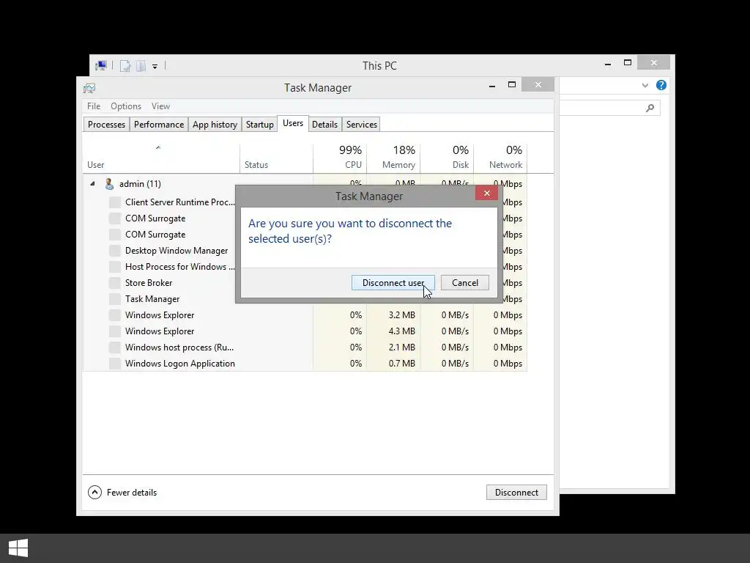750x563 pixels.
Task: Sort by the Network column header
Action: pyautogui.click(x=500, y=158)
